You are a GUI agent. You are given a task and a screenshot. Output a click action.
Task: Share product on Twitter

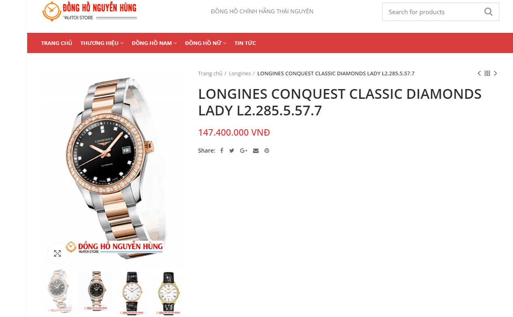pos(232,151)
